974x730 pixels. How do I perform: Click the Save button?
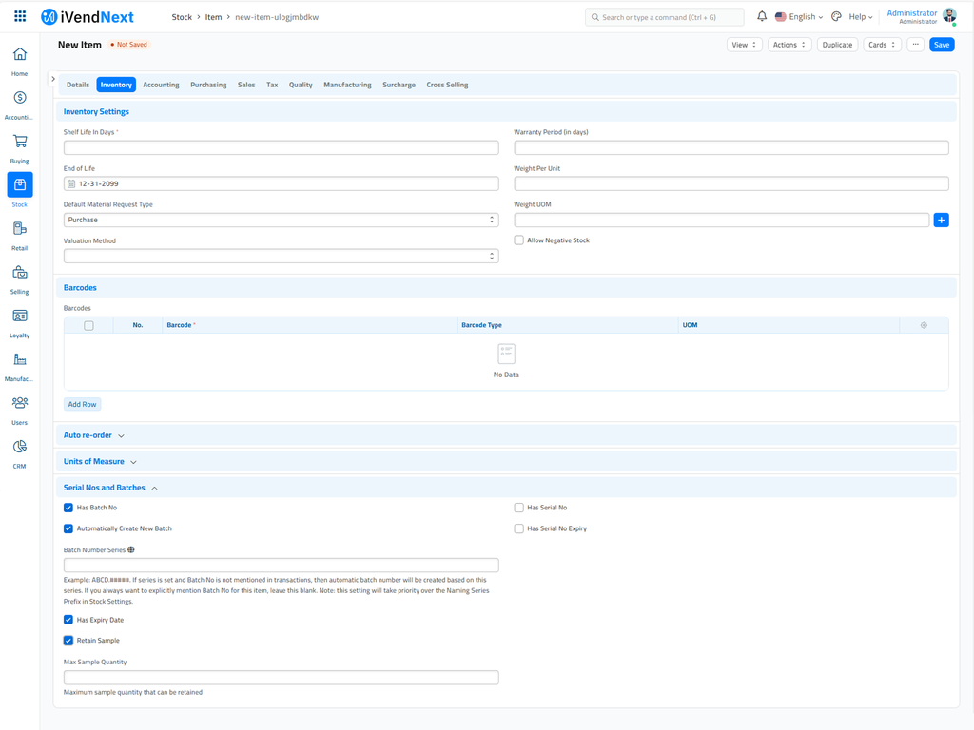pyautogui.click(x=941, y=45)
